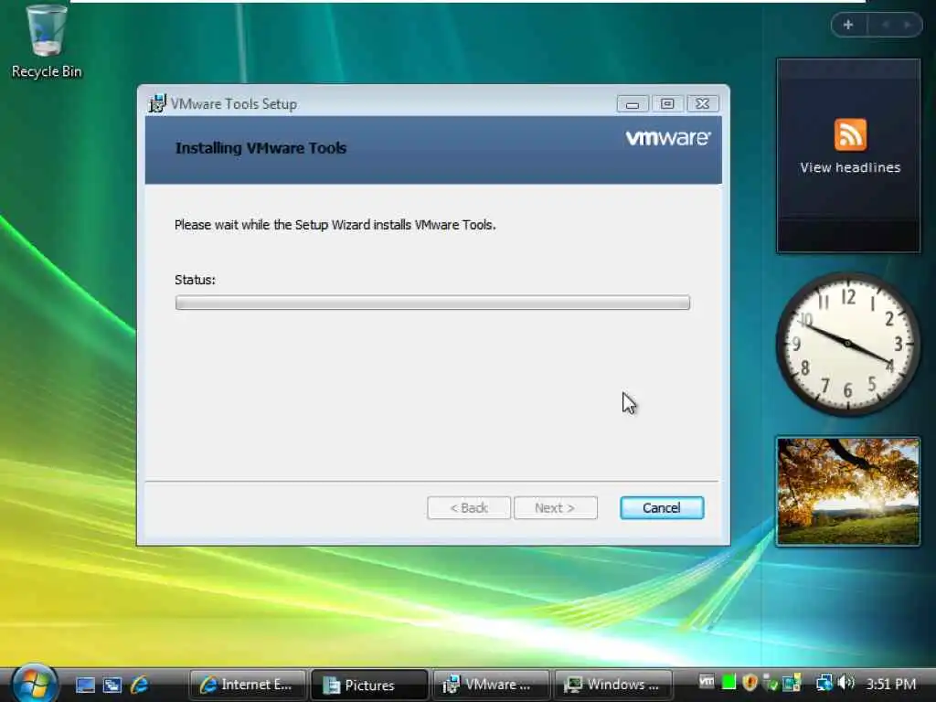Click the analog clock gadget

pos(847,344)
